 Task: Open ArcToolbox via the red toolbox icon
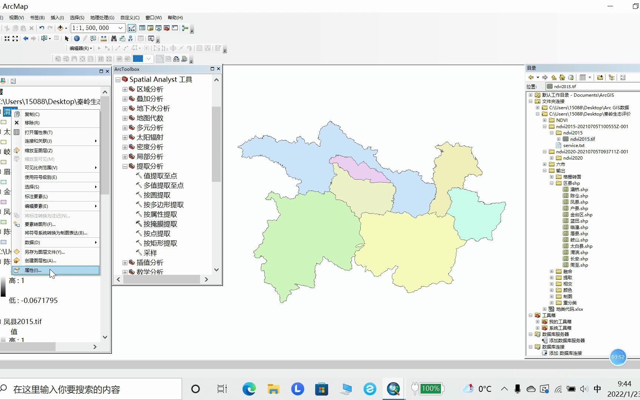(166, 28)
